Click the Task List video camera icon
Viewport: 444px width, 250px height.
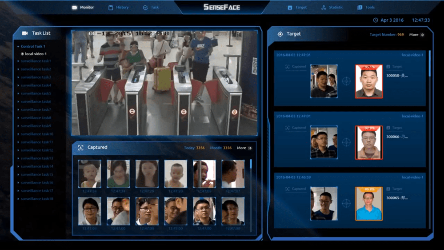pyautogui.click(x=25, y=33)
